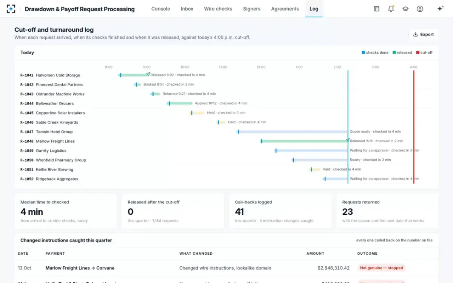
Task: Click the Tamsin Hotel Group timeline bar
Action: pyautogui.click(x=292, y=132)
